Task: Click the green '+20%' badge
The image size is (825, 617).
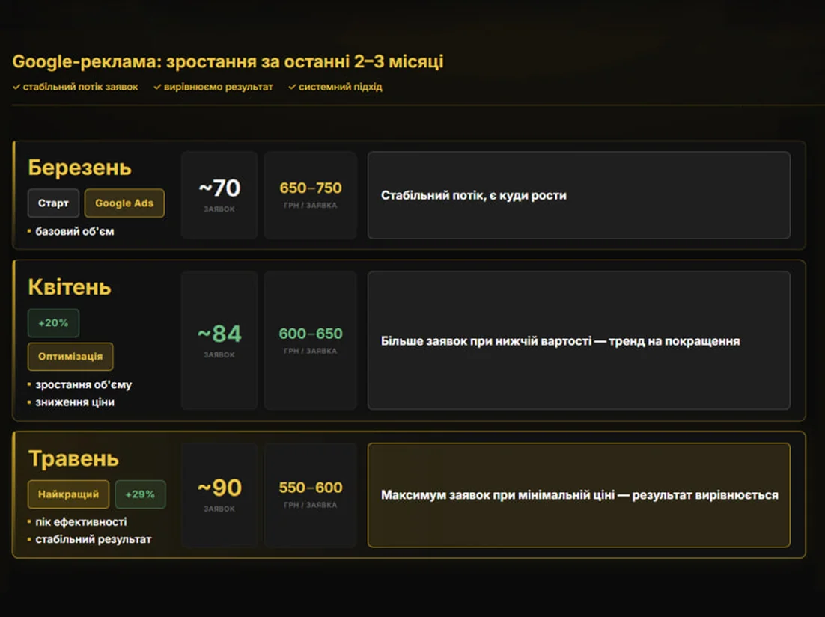Action: point(53,322)
